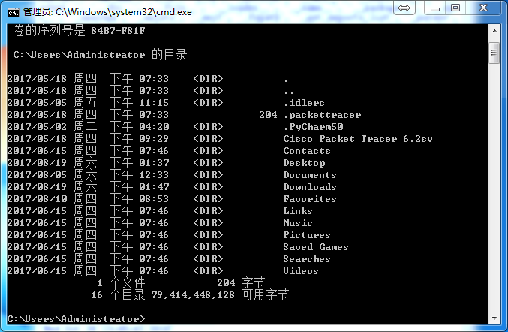
Task: Click the <DIR> marker on Videos row
Action: coord(208,271)
